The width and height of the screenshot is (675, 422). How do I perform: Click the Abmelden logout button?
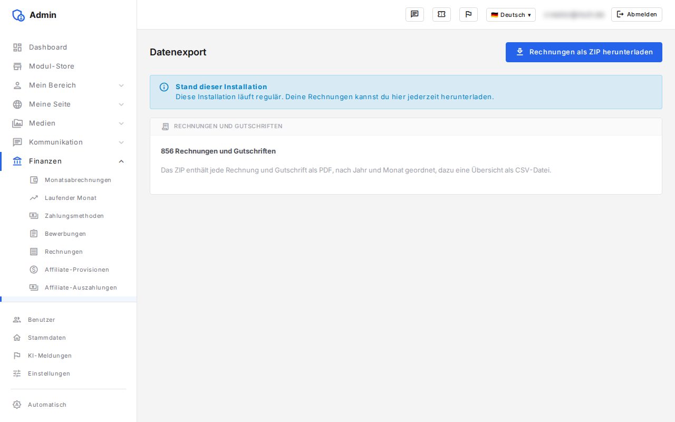coord(637,15)
